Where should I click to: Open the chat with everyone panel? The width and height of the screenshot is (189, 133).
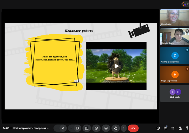point(166,128)
